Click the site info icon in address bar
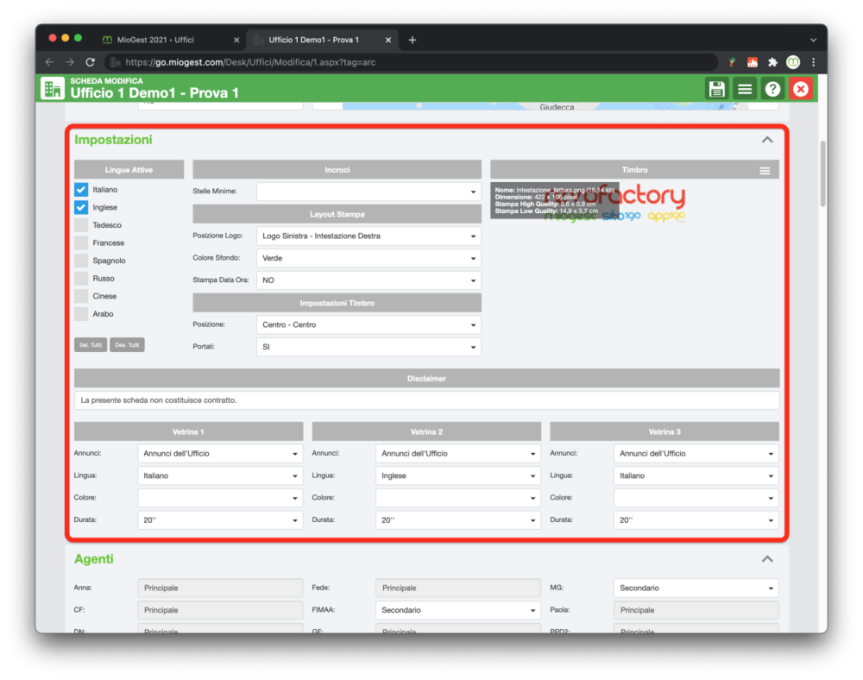863x680 pixels. point(115,62)
